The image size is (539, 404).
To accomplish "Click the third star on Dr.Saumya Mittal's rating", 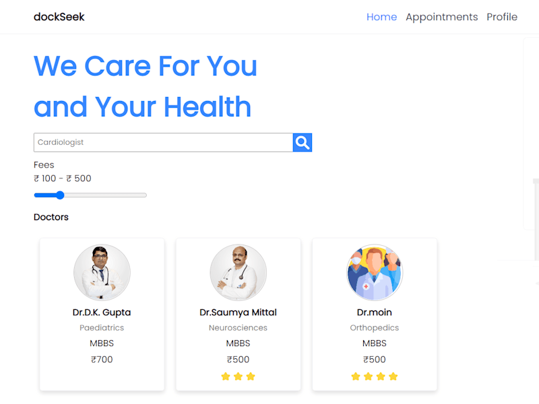I will pyautogui.click(x=251, y=376).
